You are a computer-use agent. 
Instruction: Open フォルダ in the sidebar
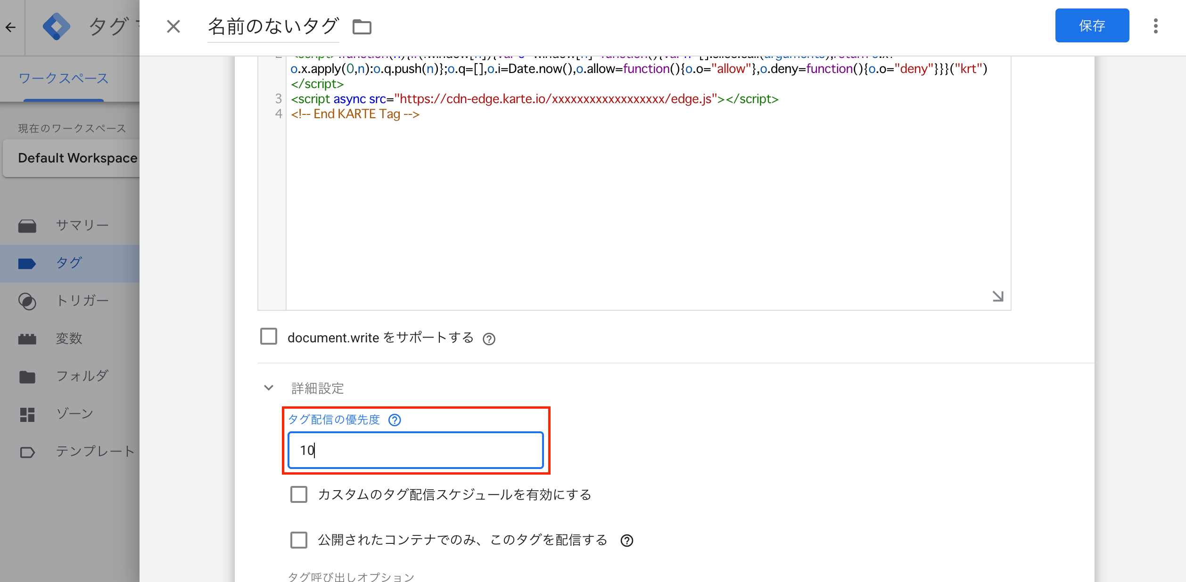click(x=70, y=376)
